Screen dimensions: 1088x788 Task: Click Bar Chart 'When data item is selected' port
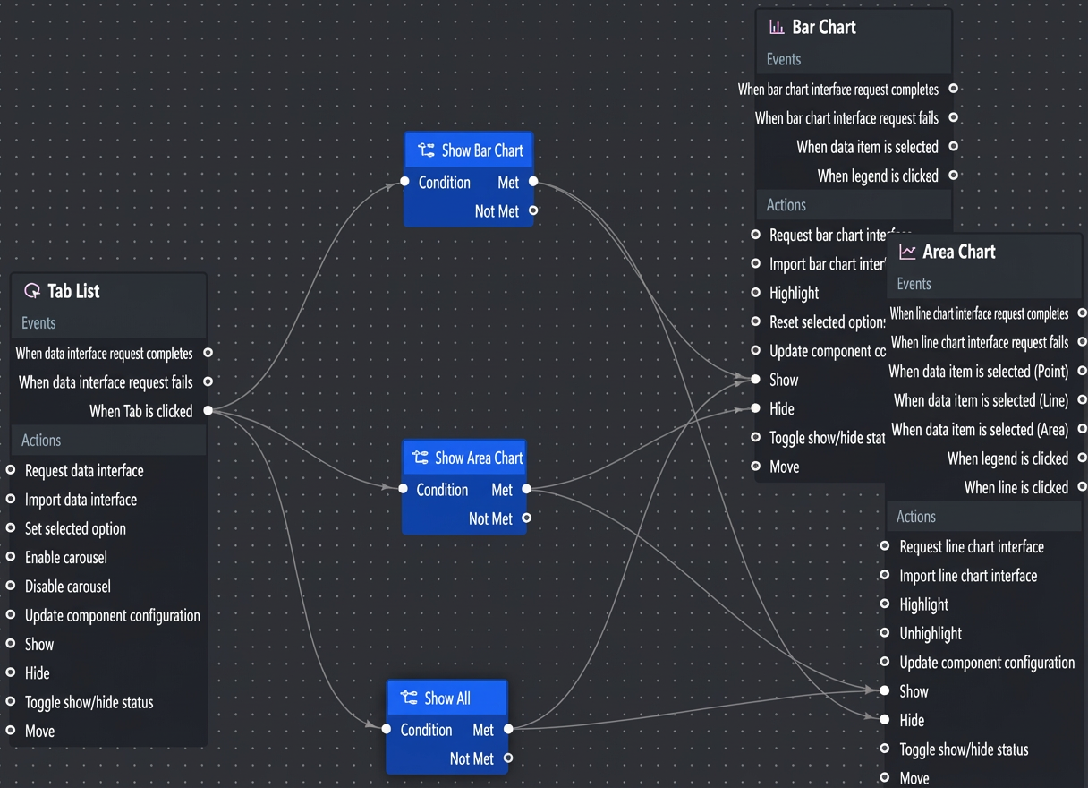click(x=954, y=146)
